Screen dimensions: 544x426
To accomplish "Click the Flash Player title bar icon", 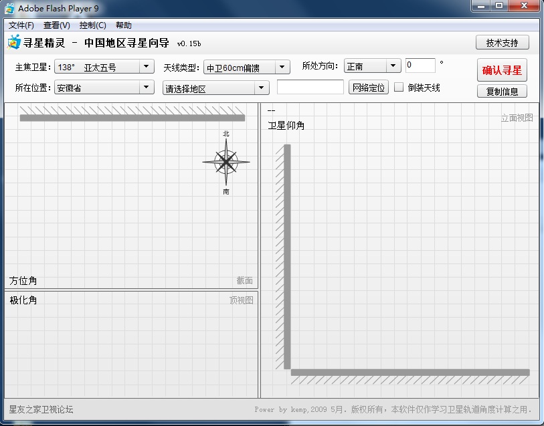I will [9, 8].
